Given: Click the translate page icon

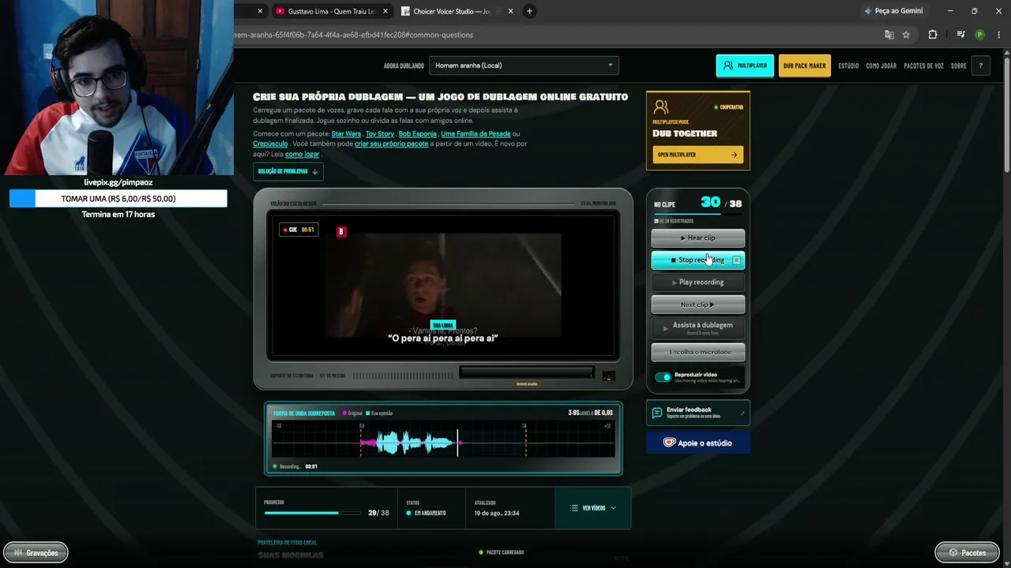Looking at the screenshot, I should 889,35.
